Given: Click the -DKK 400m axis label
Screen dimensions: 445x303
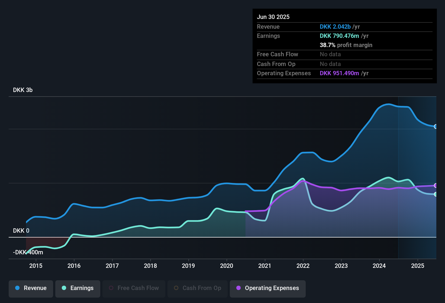Looking at the screenshot, I should [28, 252].
